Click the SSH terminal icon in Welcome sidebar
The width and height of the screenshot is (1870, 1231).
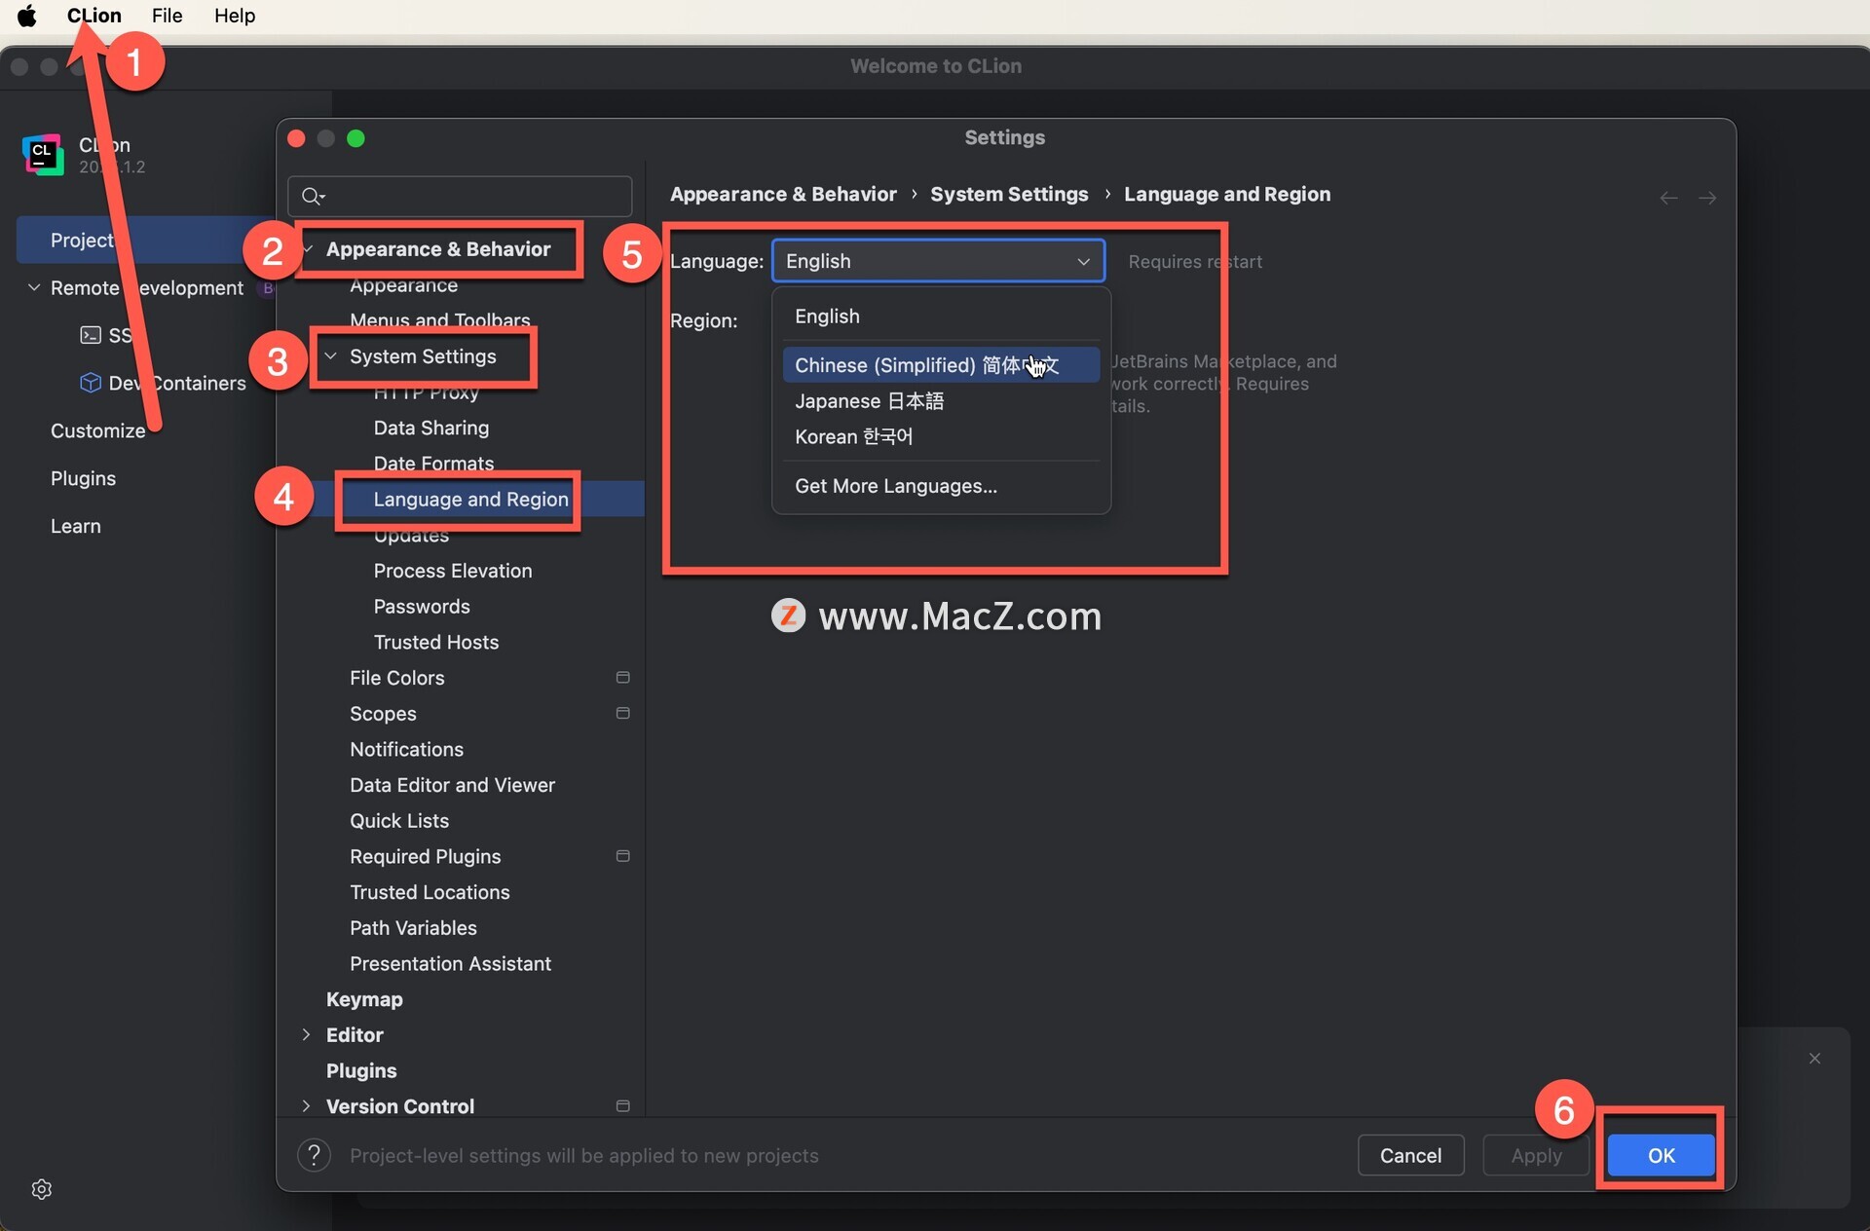click(x=91, y=335)
